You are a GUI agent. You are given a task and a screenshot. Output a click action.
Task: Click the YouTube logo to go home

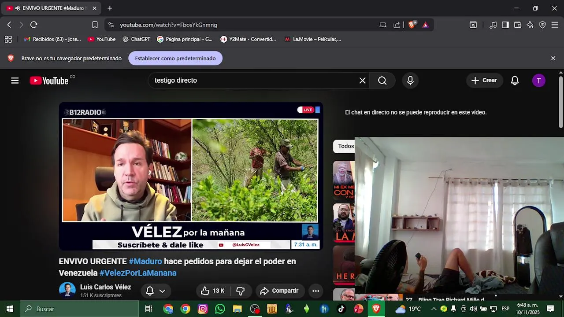point(49,81)
